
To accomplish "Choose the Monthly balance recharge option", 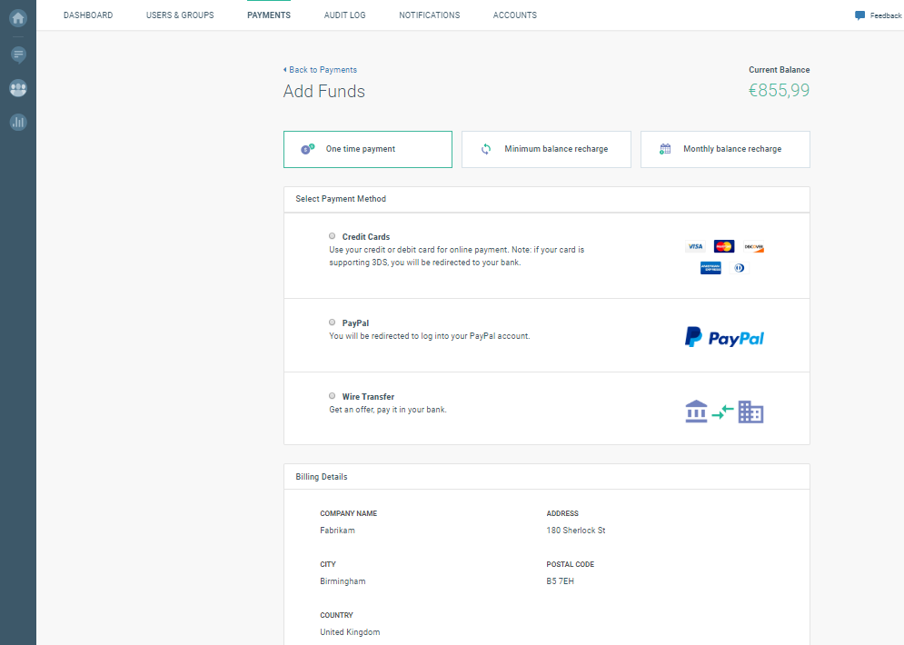I will pyautogui.click(x=725, y=149).
